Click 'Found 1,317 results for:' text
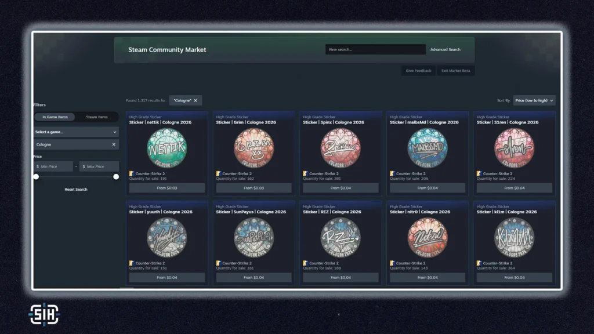The width and height of the screenshot is (594, 334). (146, 100)
